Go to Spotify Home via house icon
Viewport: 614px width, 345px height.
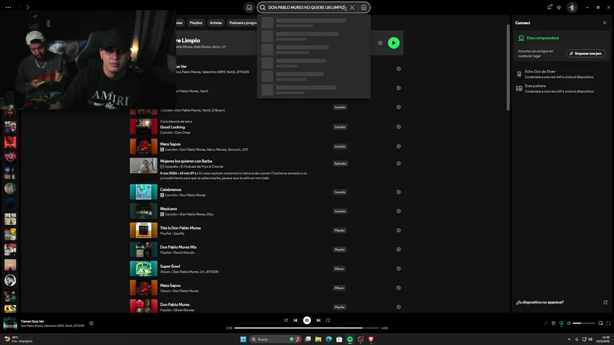tap(249, 7)
